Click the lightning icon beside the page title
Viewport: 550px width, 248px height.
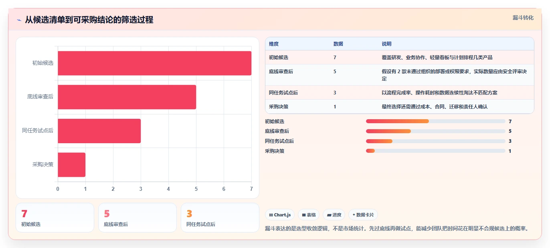click(19, 20)
